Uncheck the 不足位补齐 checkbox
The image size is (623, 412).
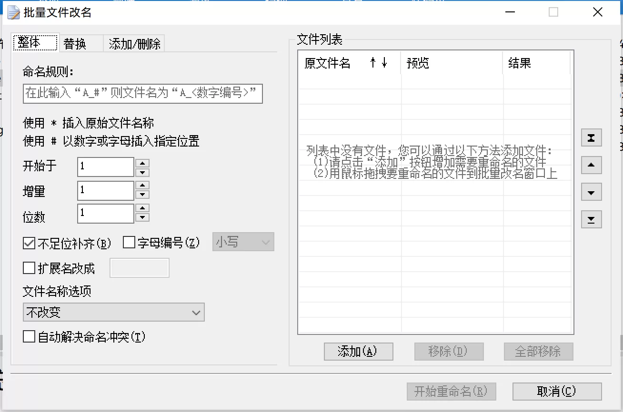29,243
